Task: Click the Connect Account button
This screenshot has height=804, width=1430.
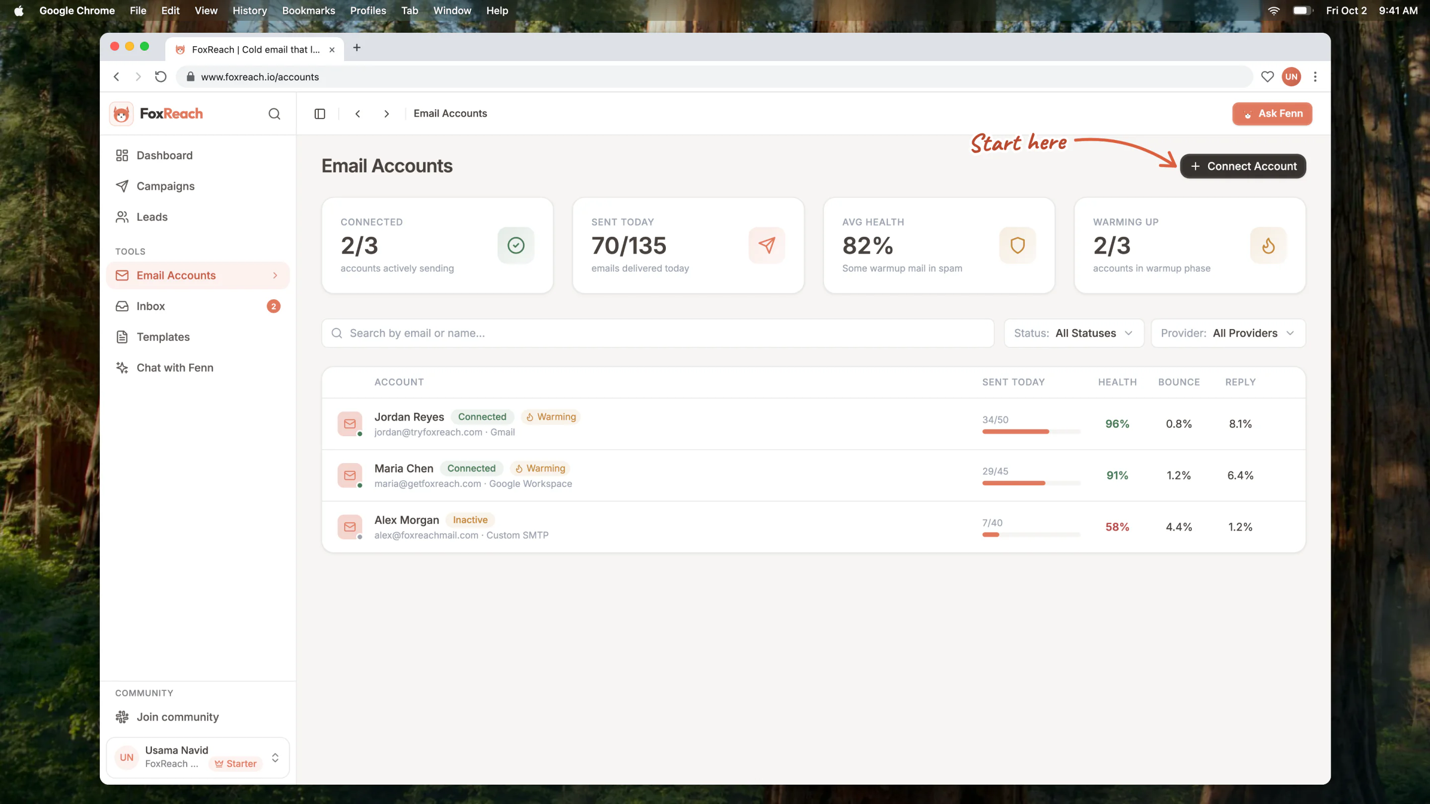Action: (x=1243, y=166)
